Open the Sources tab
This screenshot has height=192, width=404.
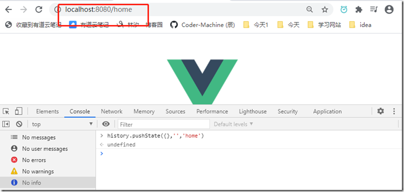pos(175,112)
